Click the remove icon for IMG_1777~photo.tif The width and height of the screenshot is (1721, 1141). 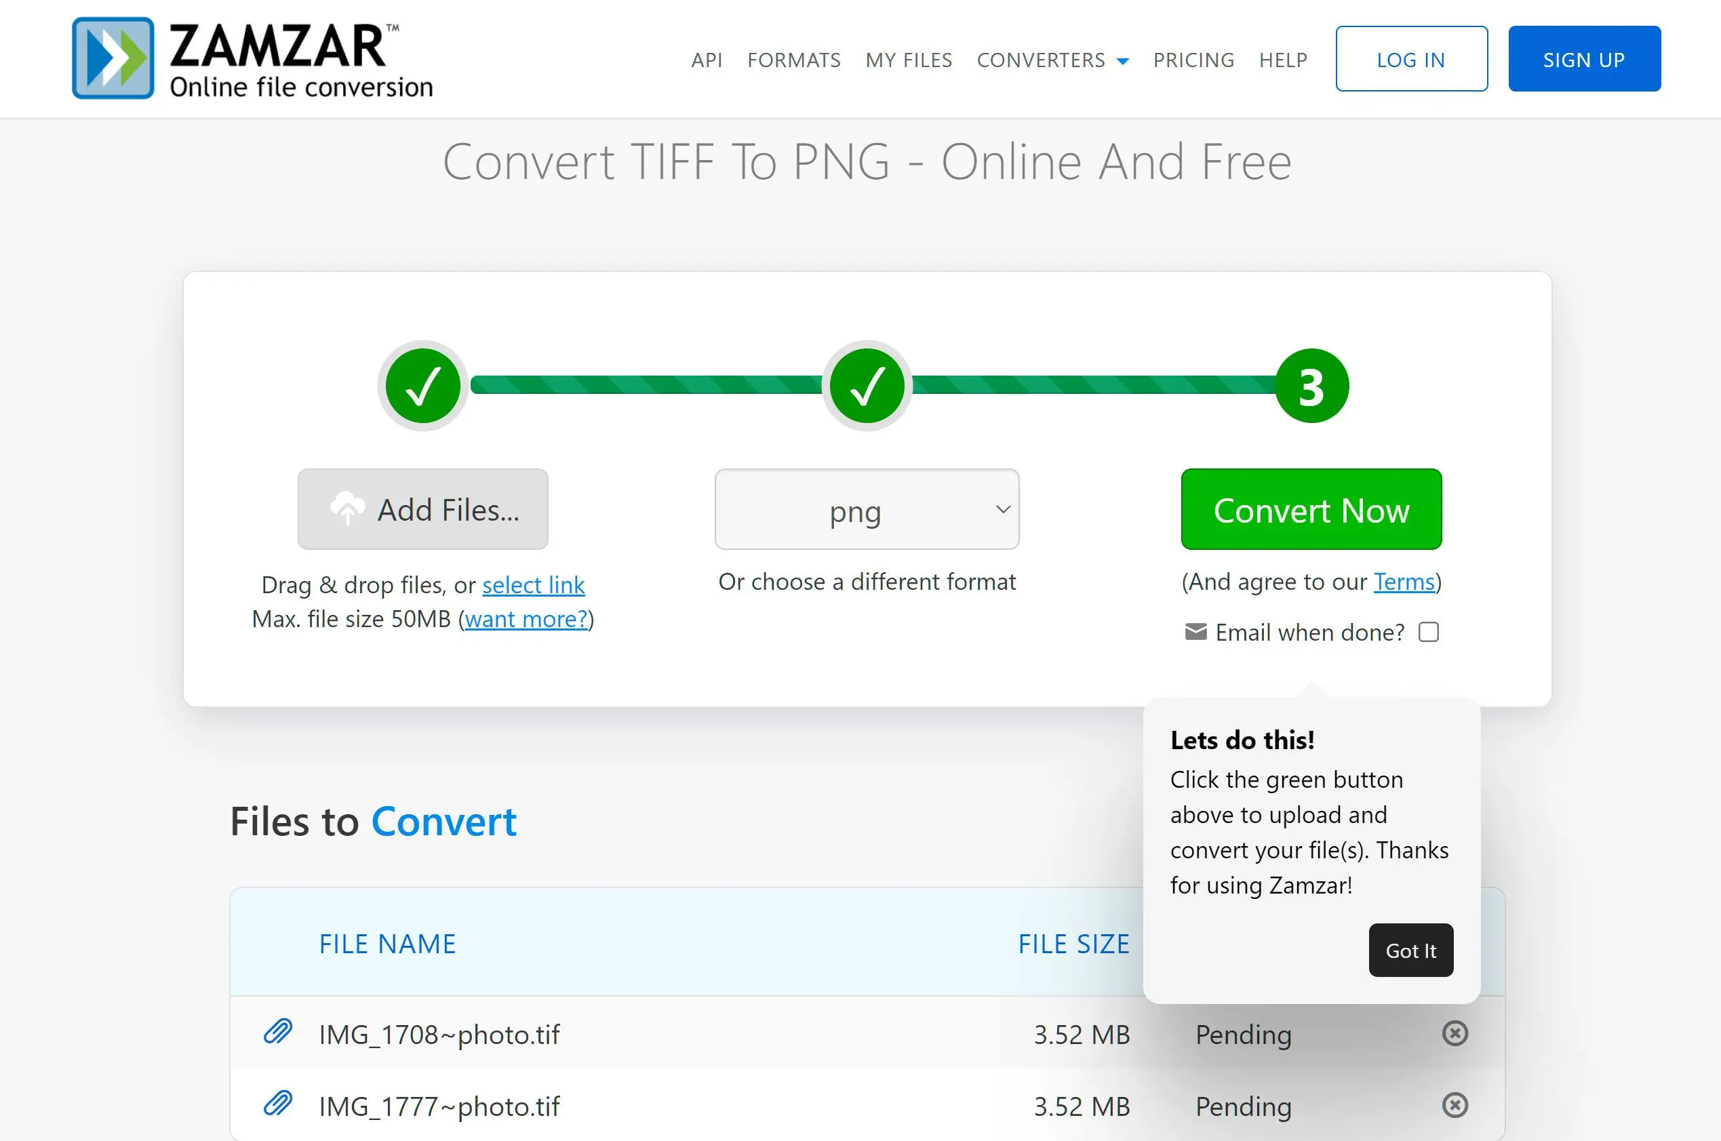pos(1456,1104)
